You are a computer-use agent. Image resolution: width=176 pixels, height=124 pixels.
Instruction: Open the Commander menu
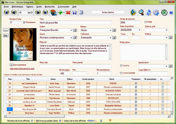pyautogui.click(x=64, y=6)
